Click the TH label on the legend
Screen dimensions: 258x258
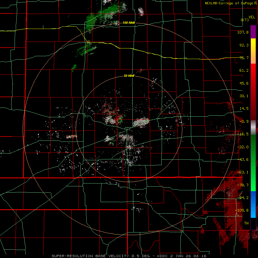[x=246, y=223]
